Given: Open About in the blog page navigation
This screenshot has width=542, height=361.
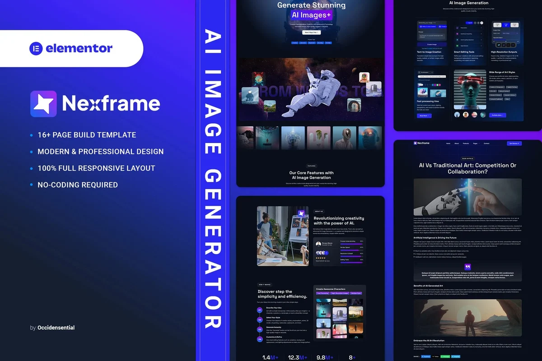Looking at the screenshot, I should [457, 143].
